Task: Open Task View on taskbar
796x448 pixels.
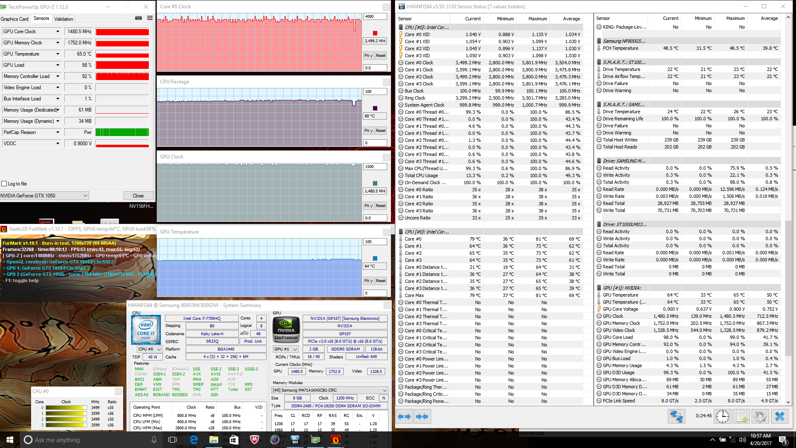Action: 172,440
